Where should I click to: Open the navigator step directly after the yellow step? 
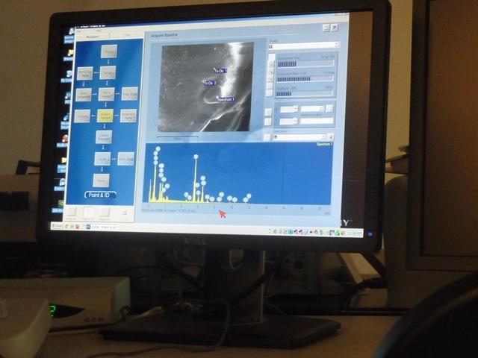coord(104,137)
